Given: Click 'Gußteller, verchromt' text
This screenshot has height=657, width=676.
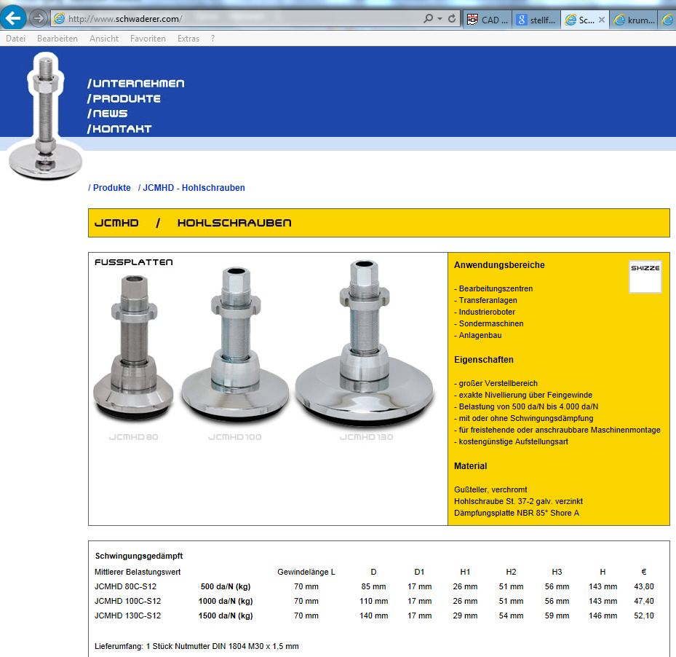Looking at the screenshot, I should pyautogui.click(x=490, y=489).
